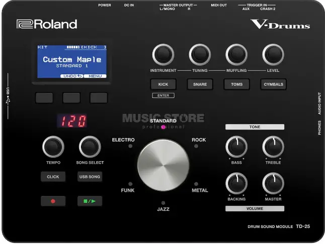Viewport: 325px width, 244px height.
Task: Click the METAL label
Action: tap(200, 190)
